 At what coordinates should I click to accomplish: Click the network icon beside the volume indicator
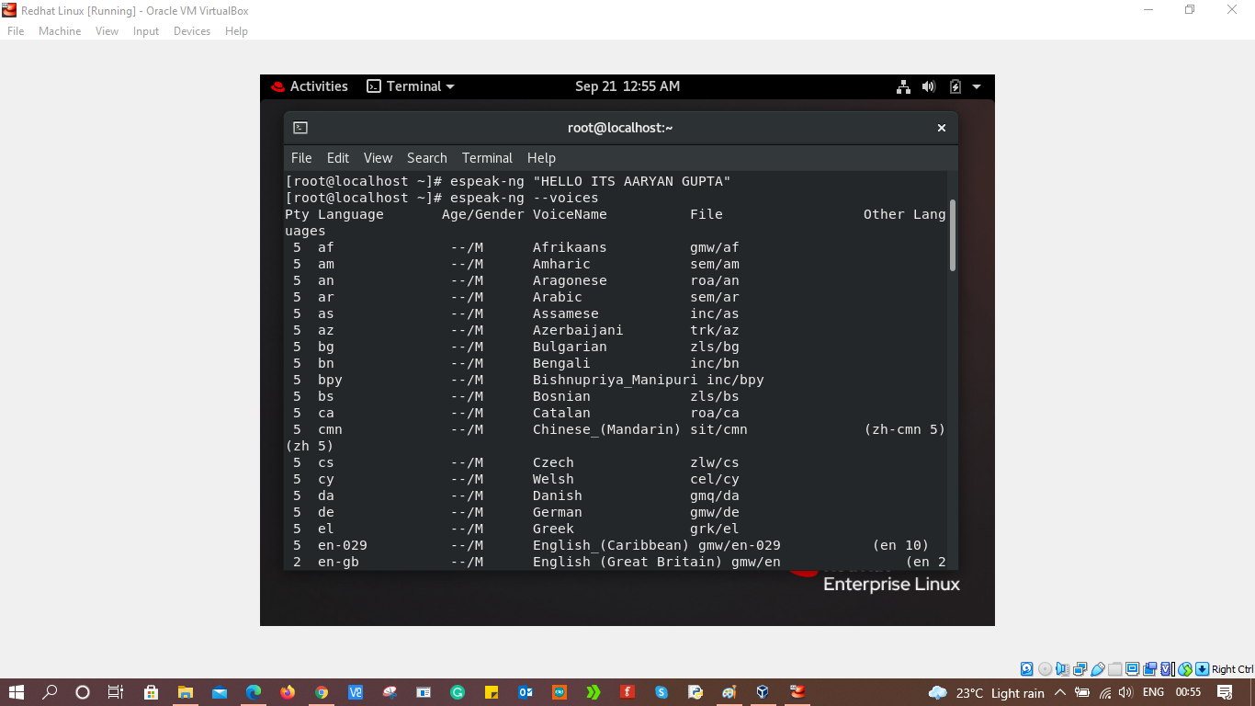[903, 86]
